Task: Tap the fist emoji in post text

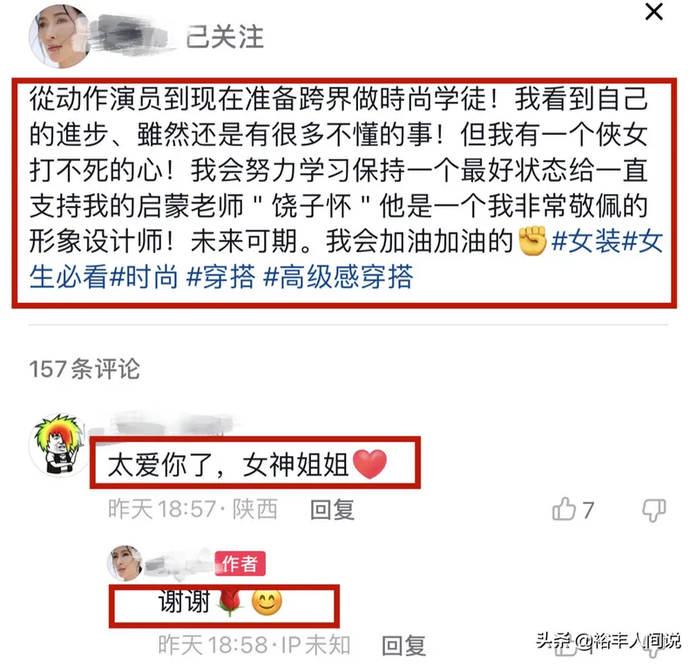Action: [x=532, y=241]
